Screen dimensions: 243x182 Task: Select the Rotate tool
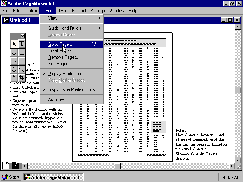pyautogui.click(x=14, y=77)
